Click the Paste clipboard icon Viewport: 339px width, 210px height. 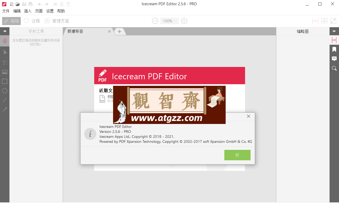coord(68,4)
